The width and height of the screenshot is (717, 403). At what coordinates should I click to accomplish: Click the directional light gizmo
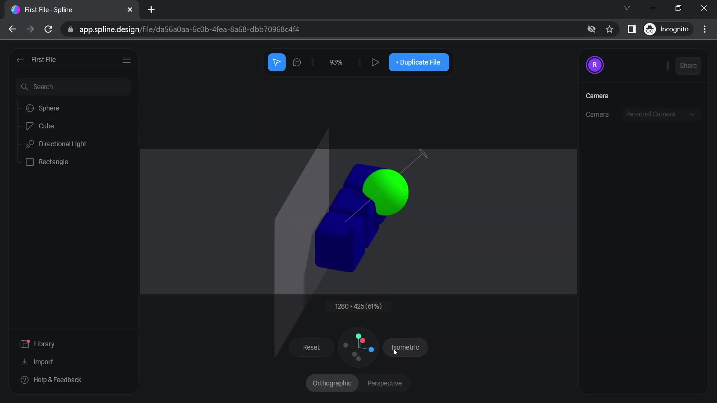423,153
